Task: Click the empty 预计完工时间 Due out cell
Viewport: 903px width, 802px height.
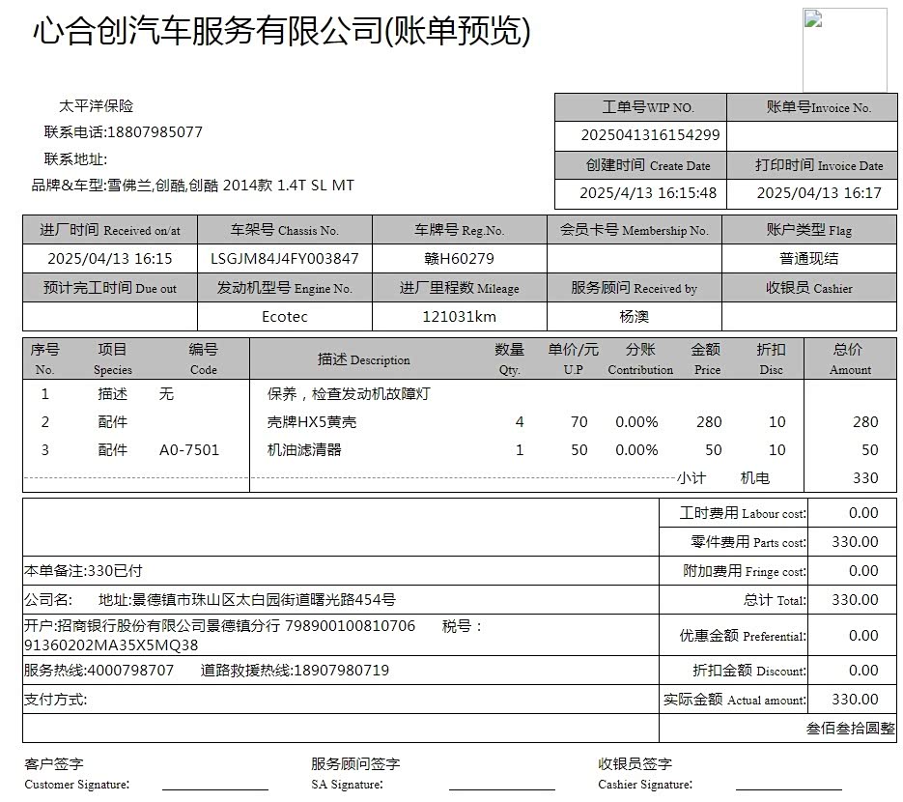Action: [109, 316]
